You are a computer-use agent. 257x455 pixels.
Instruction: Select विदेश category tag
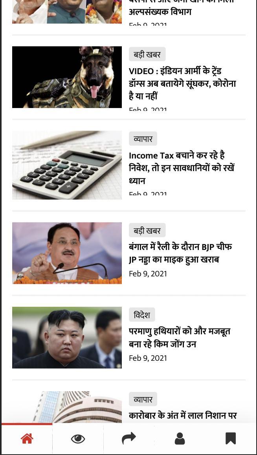(142, 315)
